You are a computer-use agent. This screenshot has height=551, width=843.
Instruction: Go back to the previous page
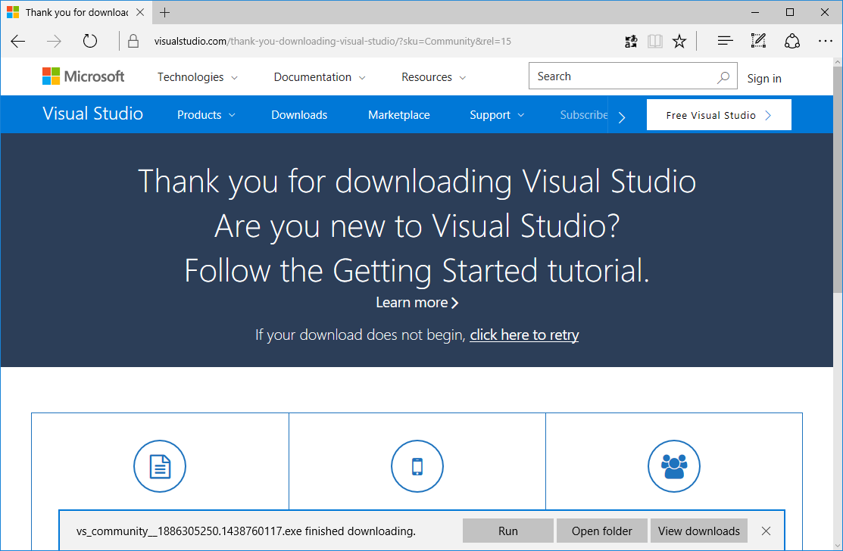[x=17, y=42]
